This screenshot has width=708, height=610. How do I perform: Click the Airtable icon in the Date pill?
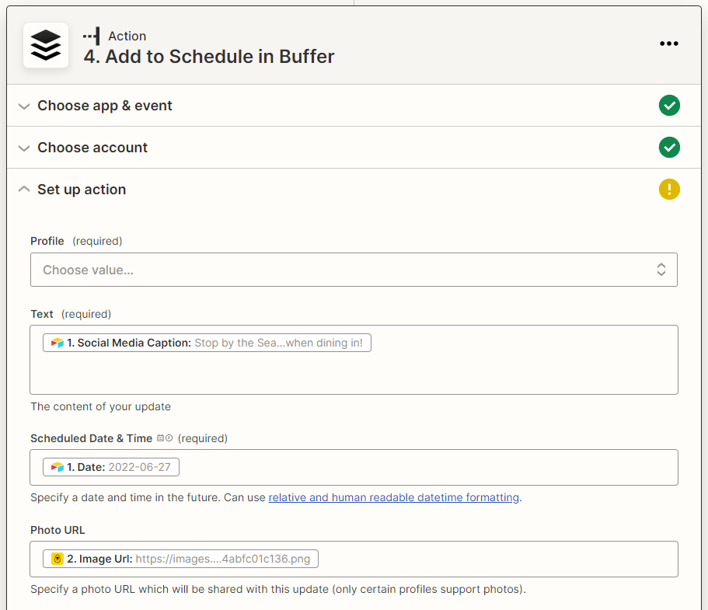coord(57,467)
